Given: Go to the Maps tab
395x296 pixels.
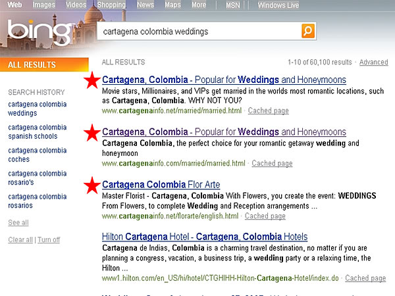Looking at the screenshot, I should tap(172, 5).
